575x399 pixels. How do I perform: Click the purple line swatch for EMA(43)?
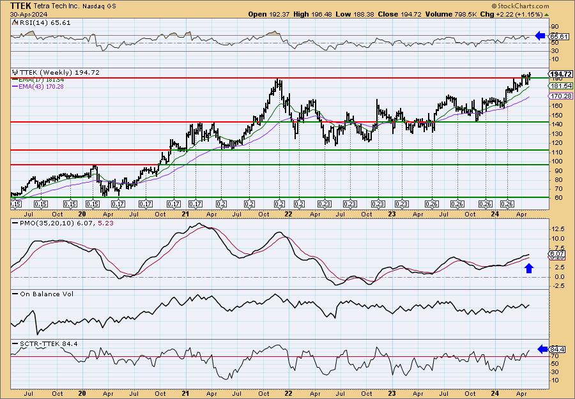coord(15,86)
